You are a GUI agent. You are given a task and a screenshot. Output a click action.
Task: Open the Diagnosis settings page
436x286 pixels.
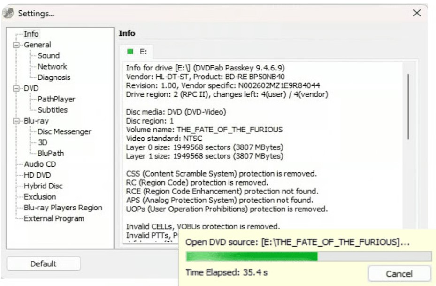[x=54, y=77]
